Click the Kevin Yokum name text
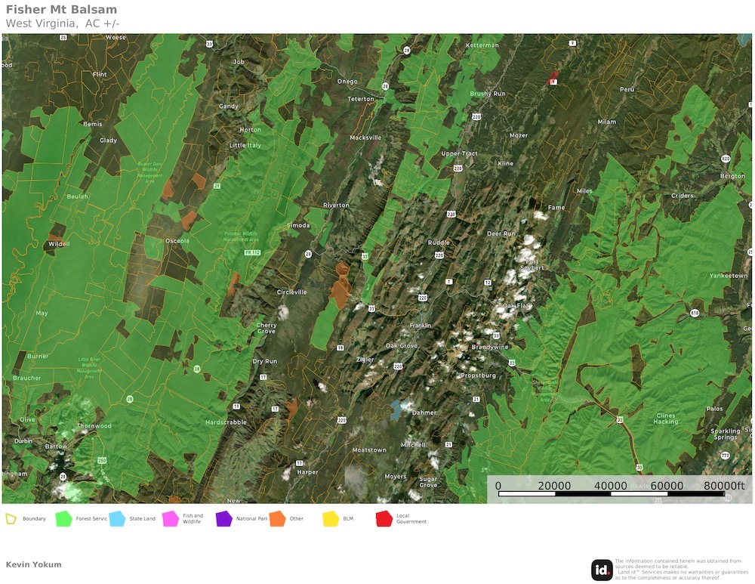This screenshot has height=584, width=755. point(33,564)
